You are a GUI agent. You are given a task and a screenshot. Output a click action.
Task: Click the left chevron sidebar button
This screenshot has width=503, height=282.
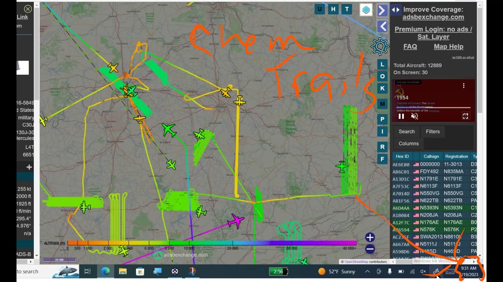tap(382, 27)
